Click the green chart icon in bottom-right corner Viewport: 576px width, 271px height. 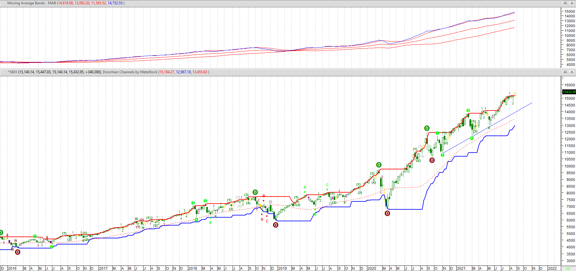tap(568, 269)
